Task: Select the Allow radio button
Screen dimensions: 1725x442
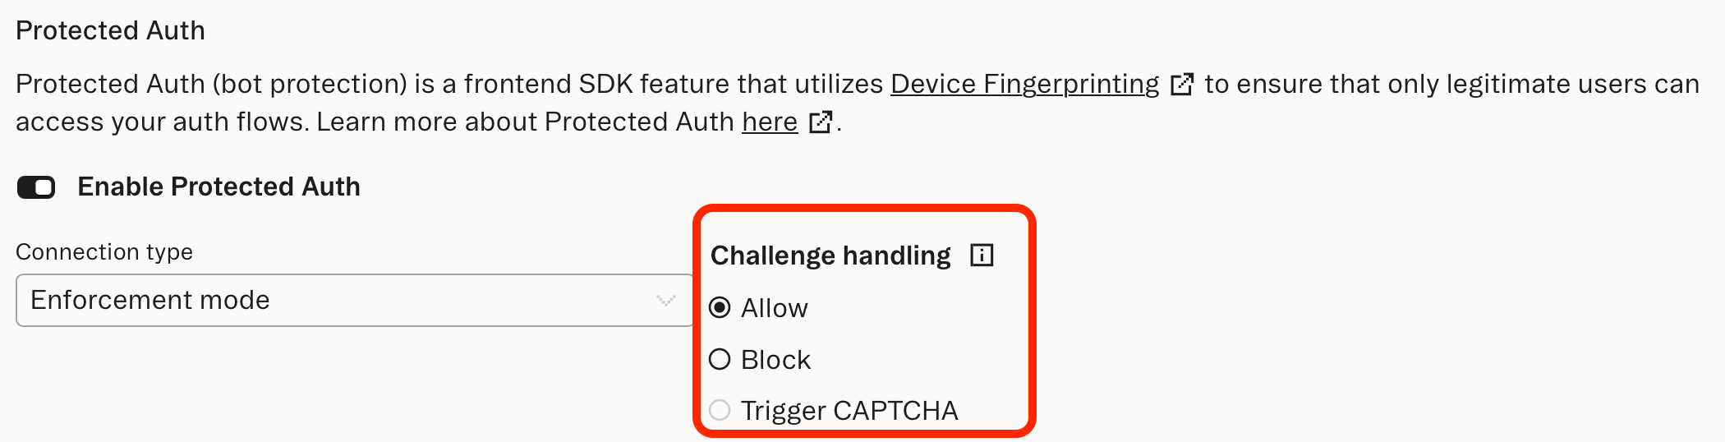Action: (x=720, y=308)
